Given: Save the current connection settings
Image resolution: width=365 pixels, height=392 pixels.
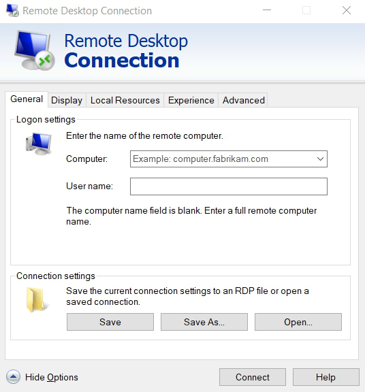Looking at the screenshot, I should 110,322.
